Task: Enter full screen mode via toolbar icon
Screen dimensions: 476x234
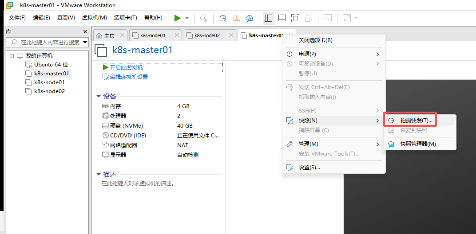Action: tap(295, 18)
